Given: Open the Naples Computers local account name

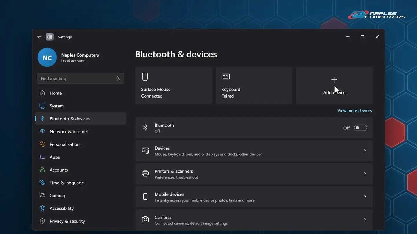Looking at the screenshot, I should coord(80,55).
